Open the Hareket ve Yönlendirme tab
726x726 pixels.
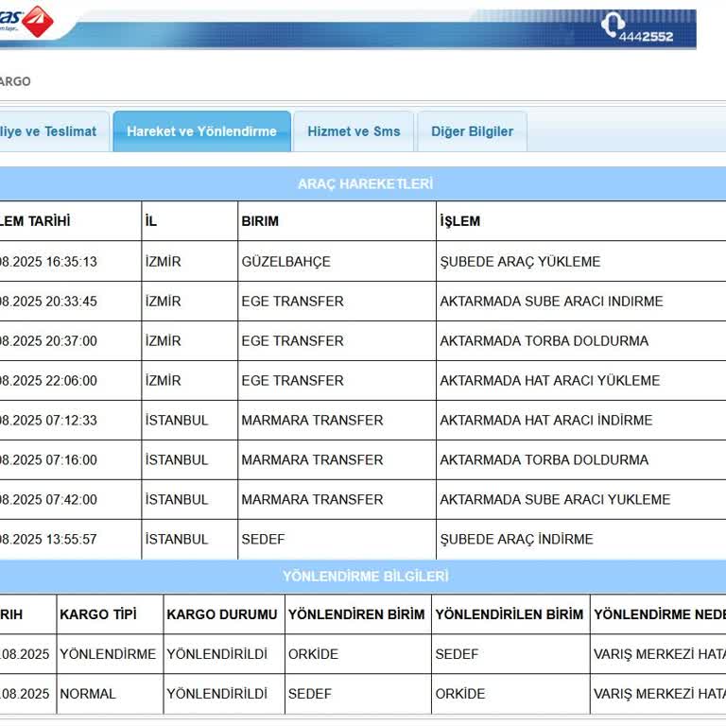point(202,131)
